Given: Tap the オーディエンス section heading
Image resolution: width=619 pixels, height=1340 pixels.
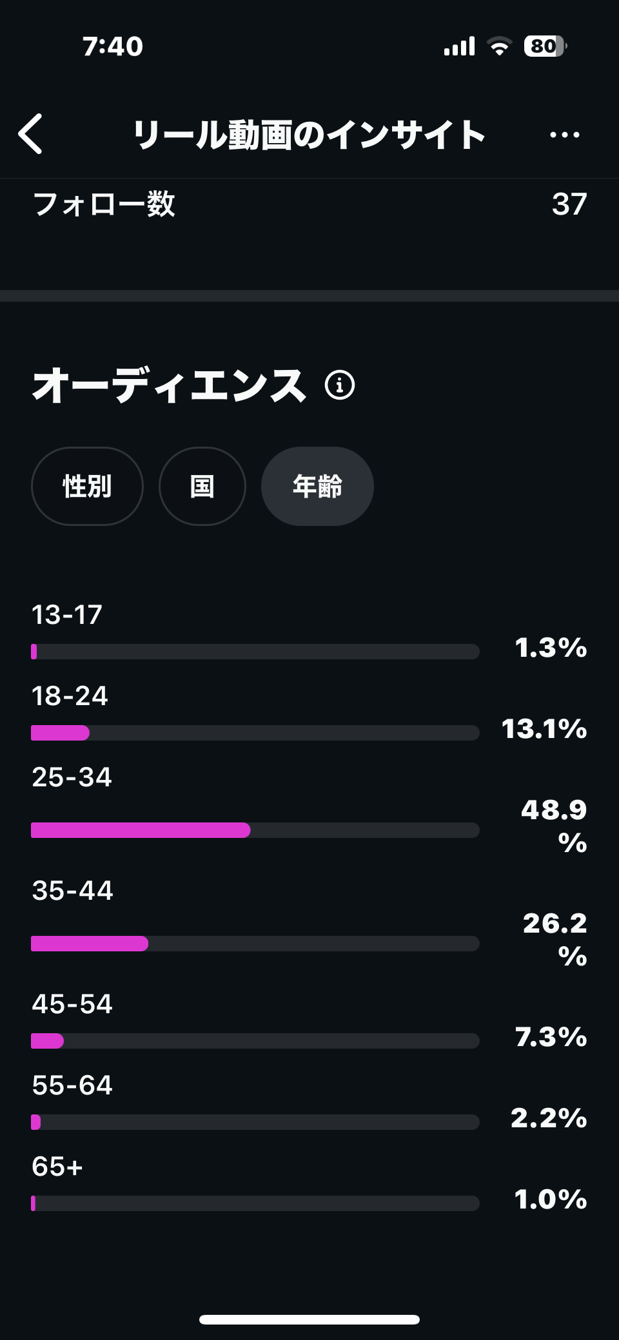Looking at the screenshot, I should [169, 385].
